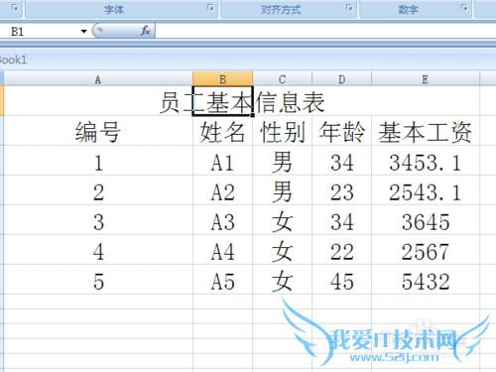Select the 年龄 header cell
Screen dimensions: 496x372
point(342,131)
